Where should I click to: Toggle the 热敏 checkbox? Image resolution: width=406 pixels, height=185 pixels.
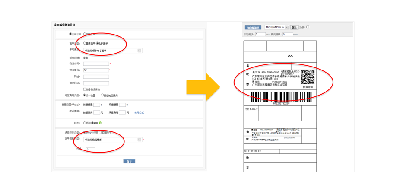pyautogui.click(x=308, y=27)
